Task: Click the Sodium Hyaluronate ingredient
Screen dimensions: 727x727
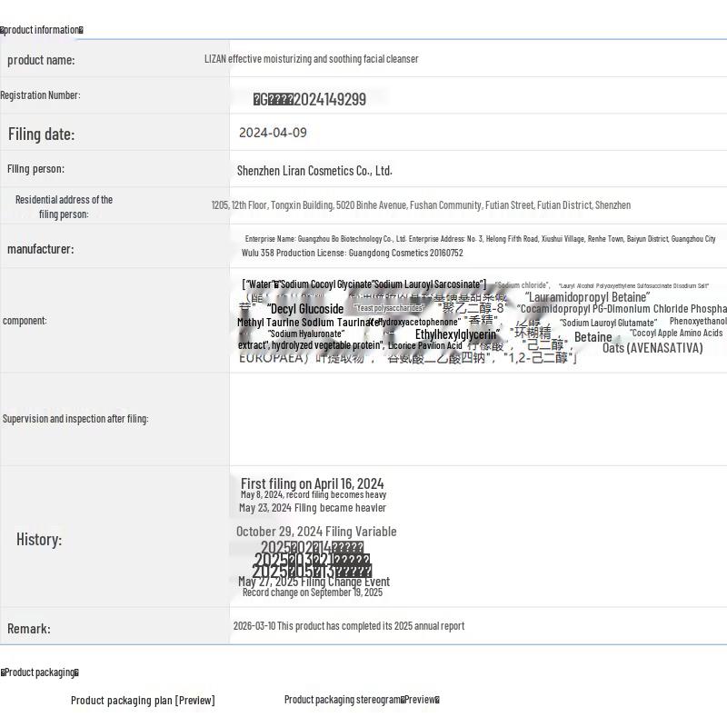Action: [306, 334]
